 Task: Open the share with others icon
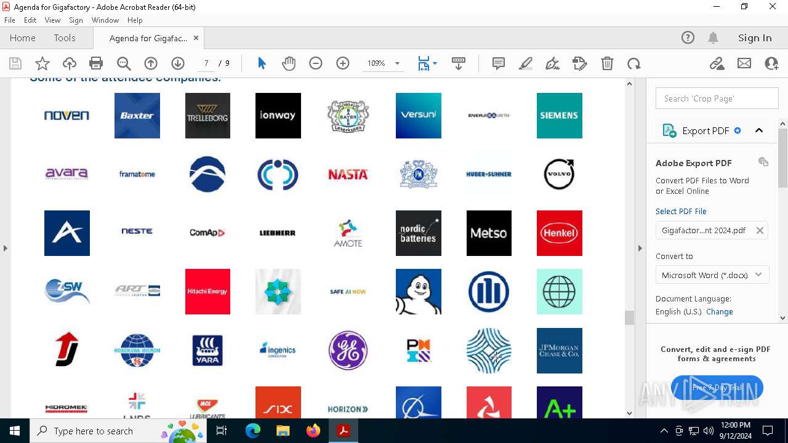tap(771, 63)
